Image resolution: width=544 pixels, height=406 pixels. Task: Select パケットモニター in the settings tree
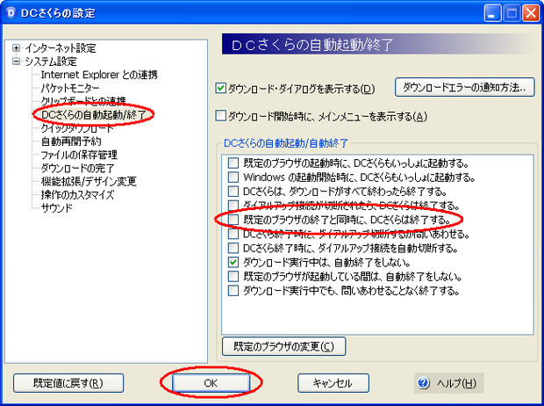(70, 88)
